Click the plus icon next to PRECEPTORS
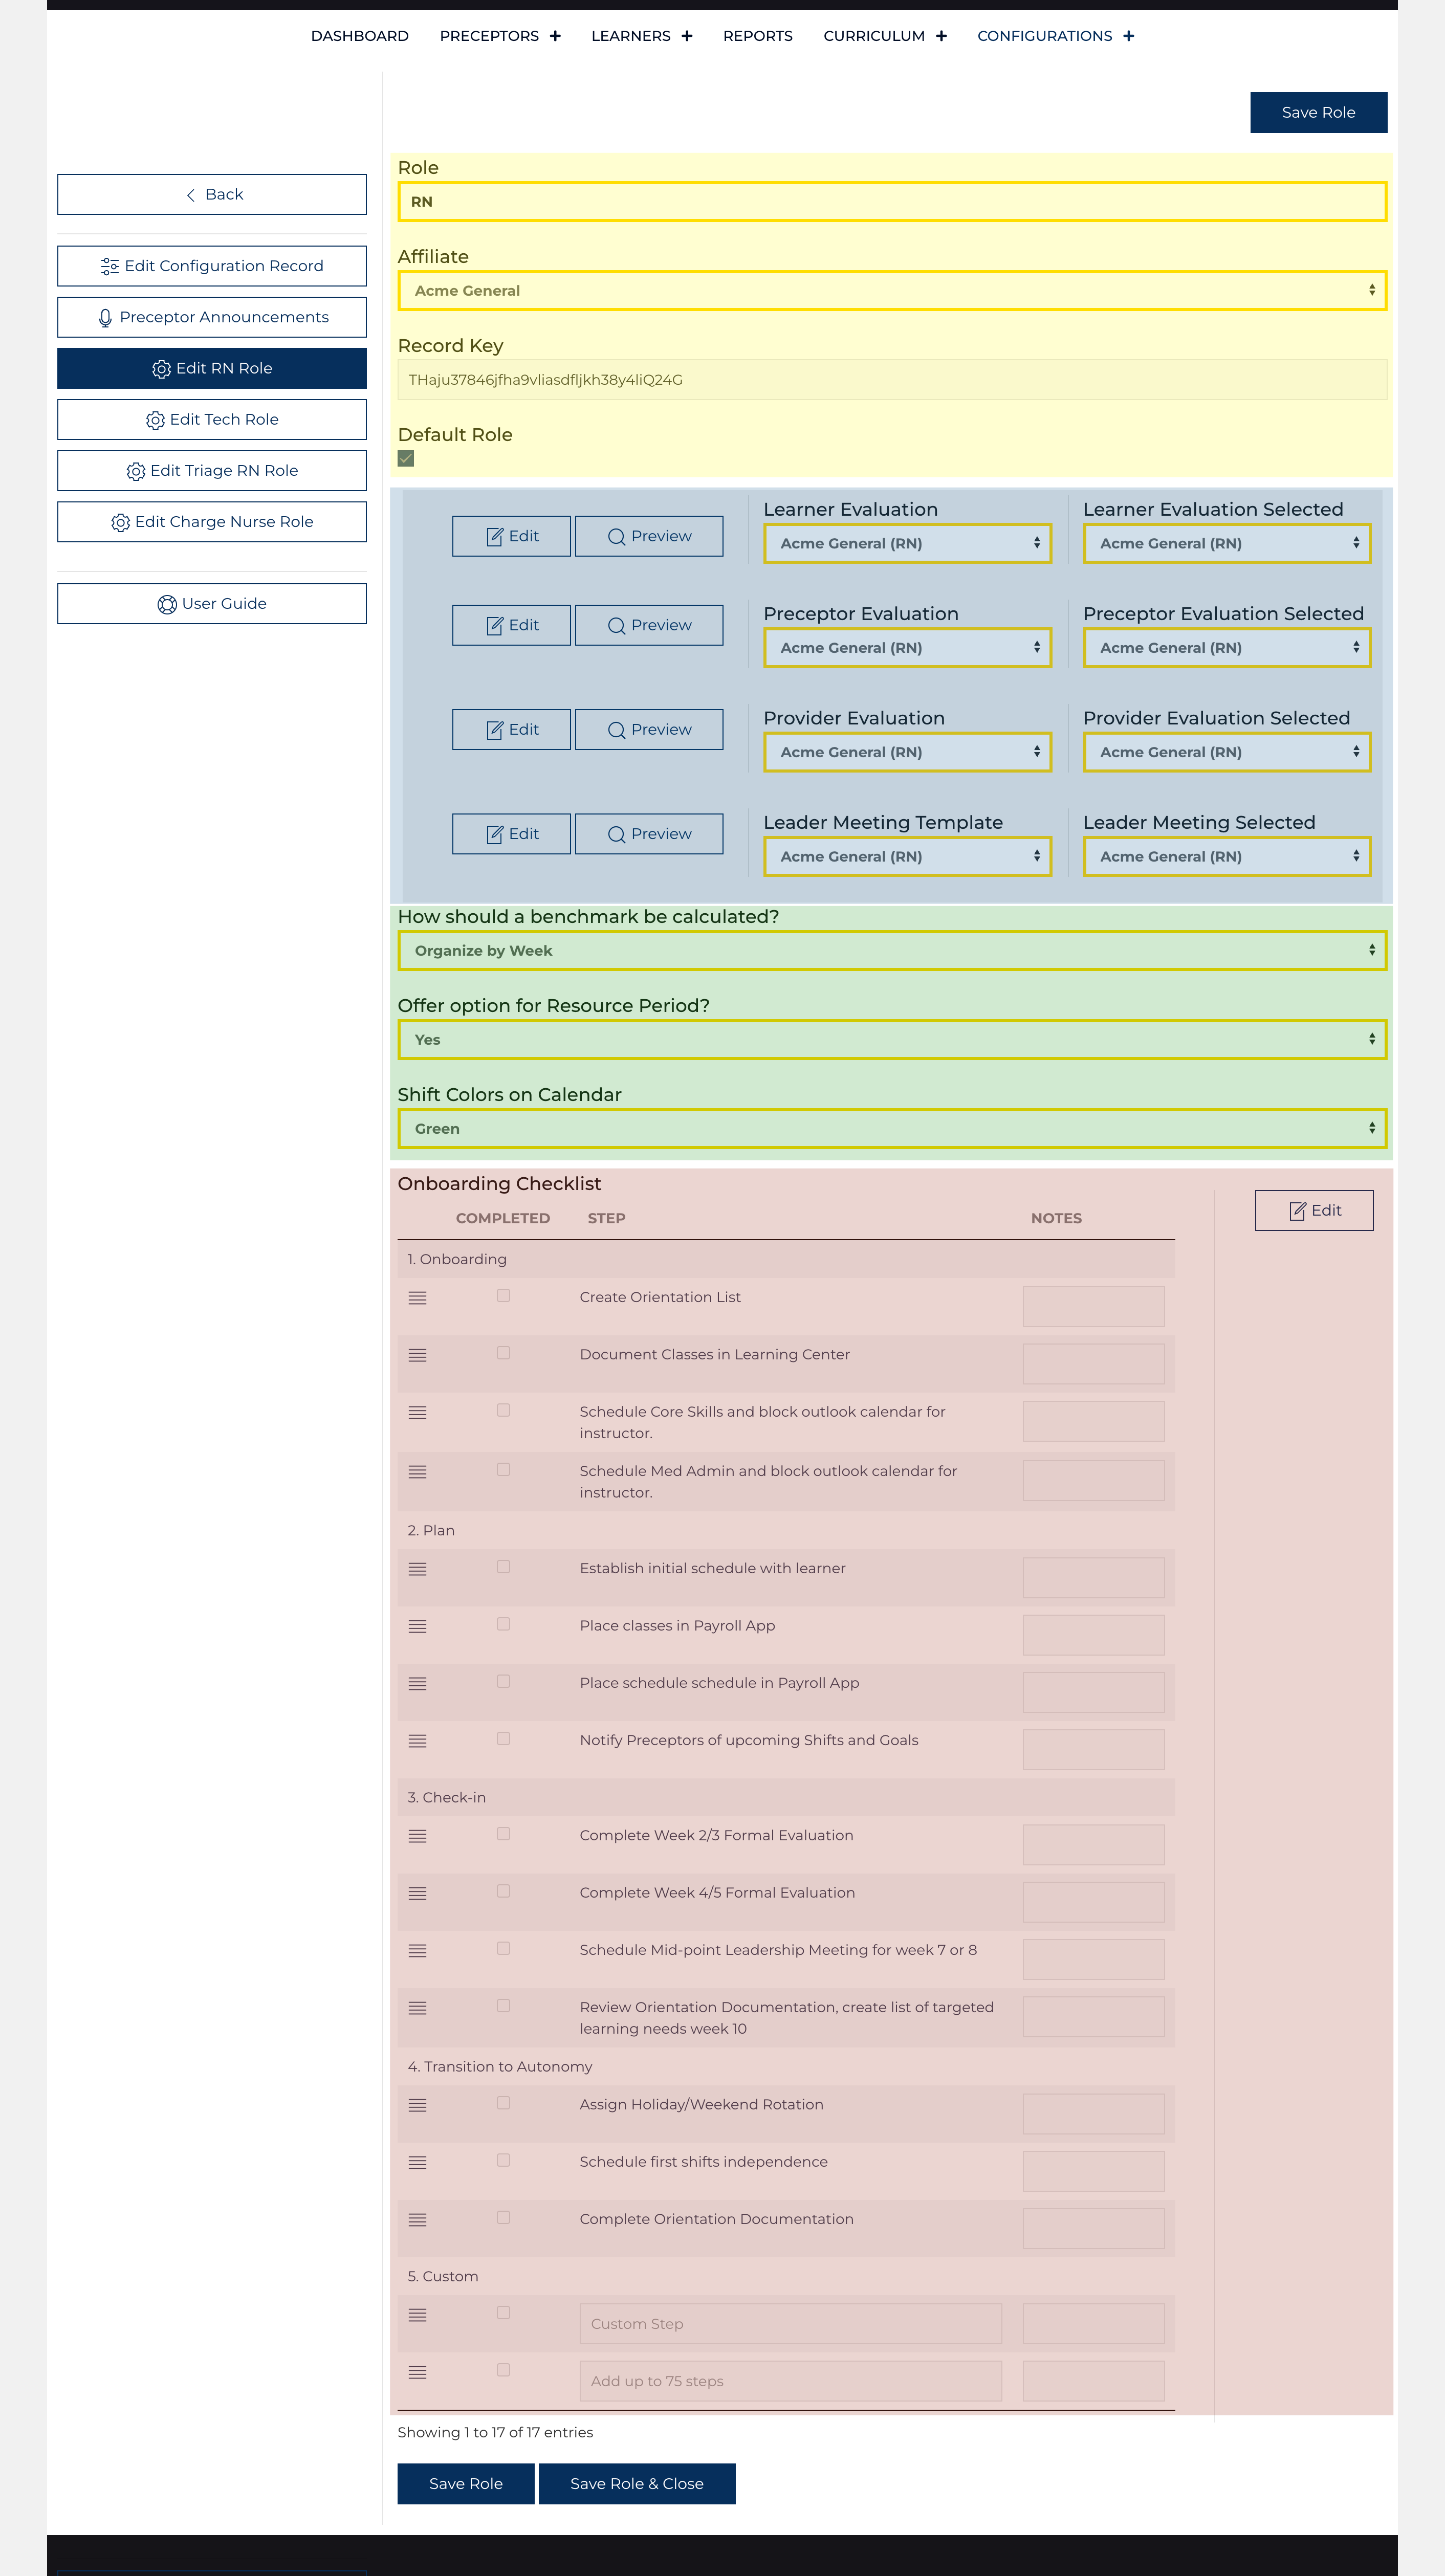This screenshot has height=2576, width=1445. click(x=555, y=36)
